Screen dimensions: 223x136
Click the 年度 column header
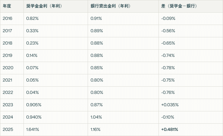coord(7,6)
